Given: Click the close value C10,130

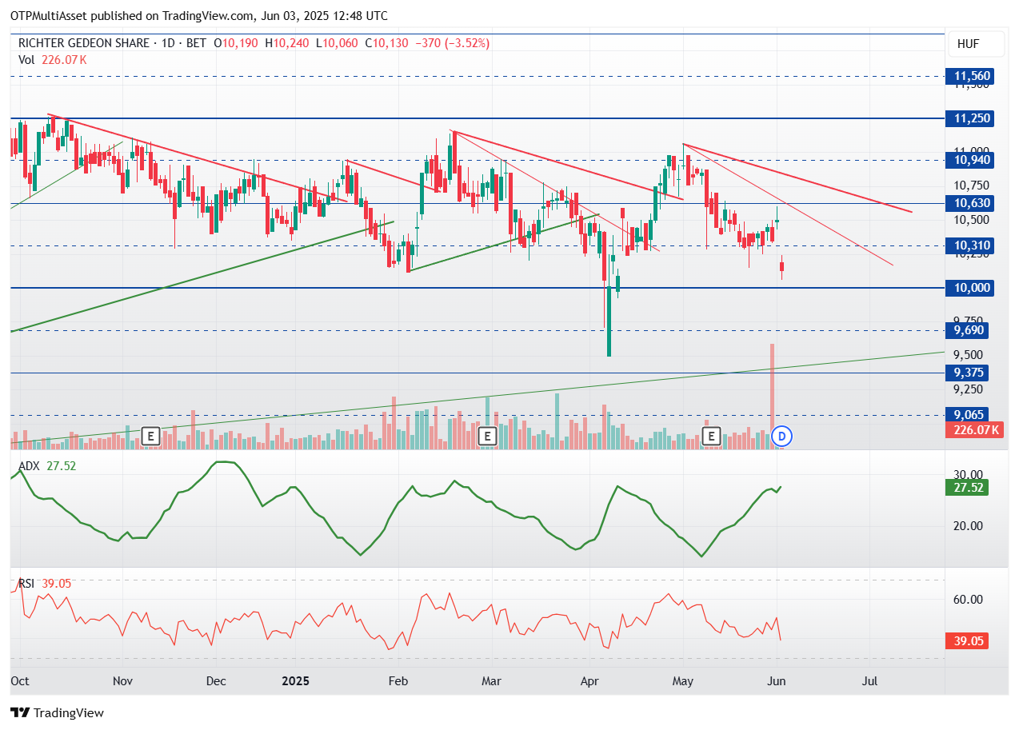Looking at the screenshot, I should (x=388, y=43).
